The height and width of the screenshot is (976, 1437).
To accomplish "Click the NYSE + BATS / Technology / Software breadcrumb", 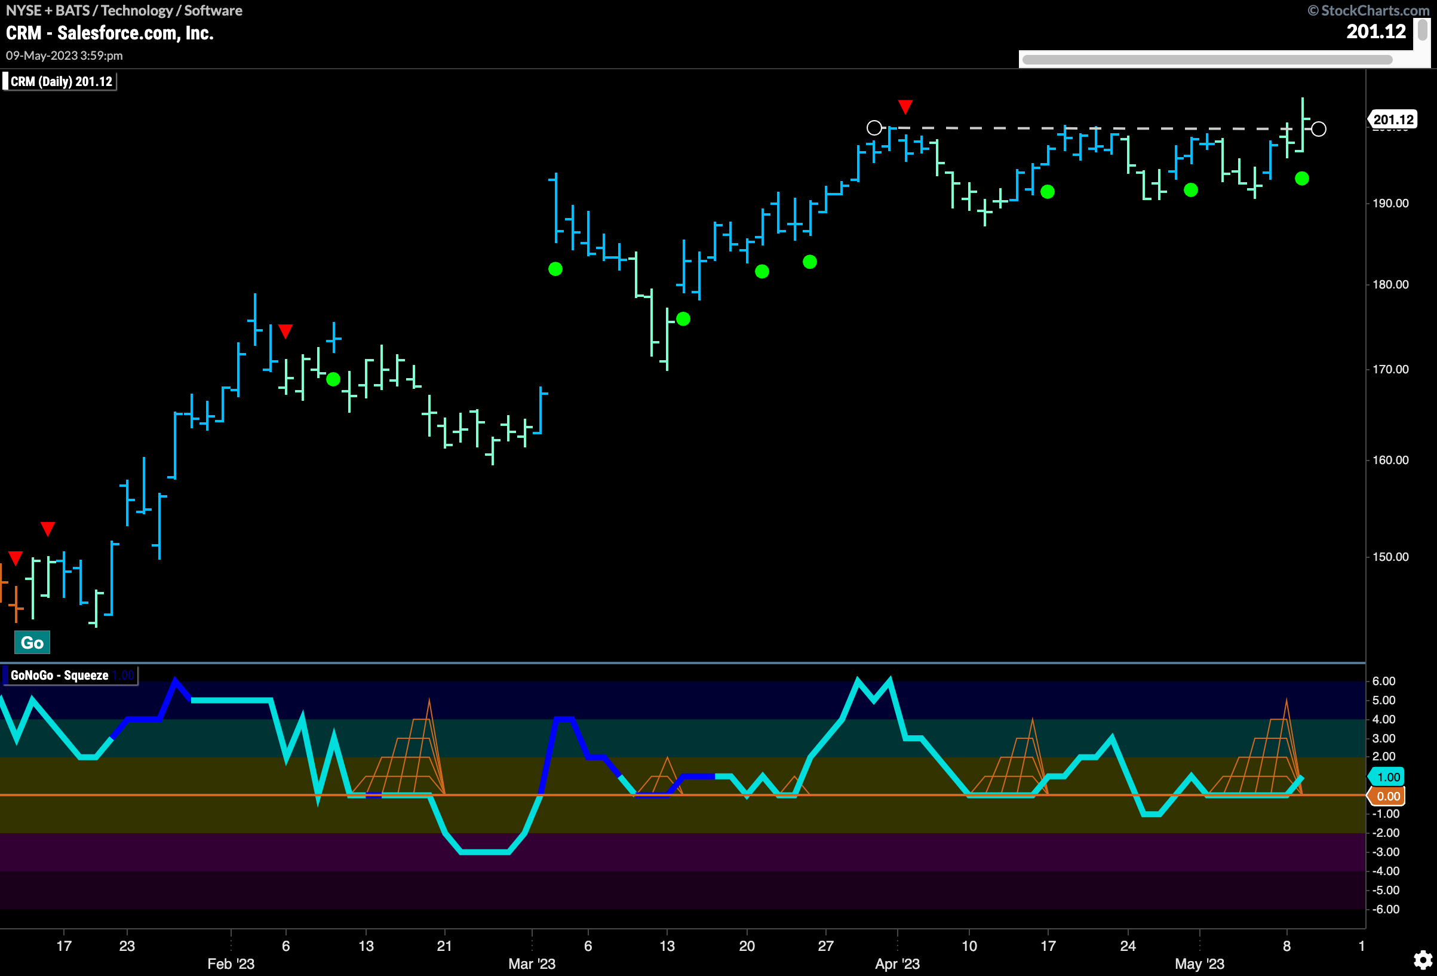I will click(124, 11).
